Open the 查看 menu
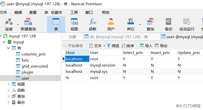 click(x=33, y=13)
